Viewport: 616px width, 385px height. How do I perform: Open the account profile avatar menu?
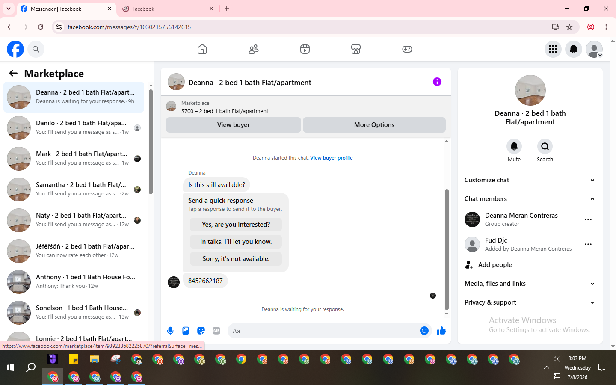594,49
